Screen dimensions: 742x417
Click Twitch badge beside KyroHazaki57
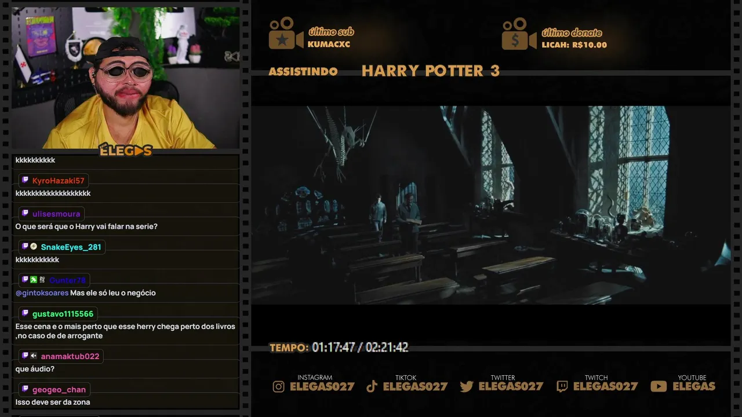[x=25, y=180]
